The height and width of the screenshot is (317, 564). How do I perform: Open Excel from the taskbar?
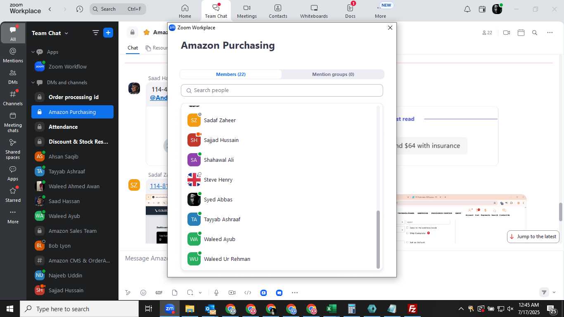(332, 309)
